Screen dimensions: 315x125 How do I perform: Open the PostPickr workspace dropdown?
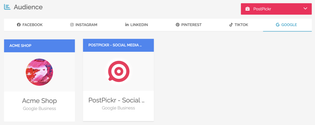(x=276, y=9)
